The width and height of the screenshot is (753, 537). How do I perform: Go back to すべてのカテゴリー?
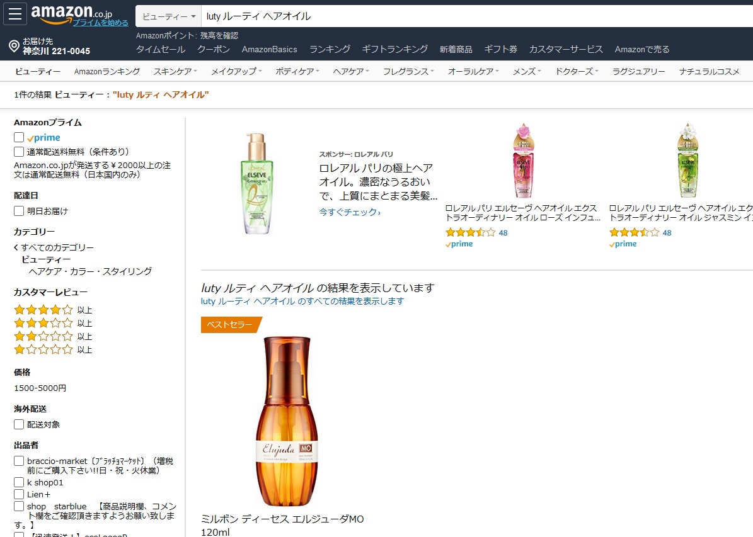tap(54, 247)
